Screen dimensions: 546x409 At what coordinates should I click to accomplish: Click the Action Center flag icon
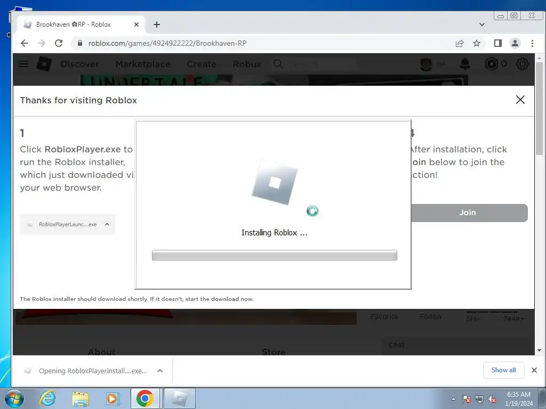(466, 399)
